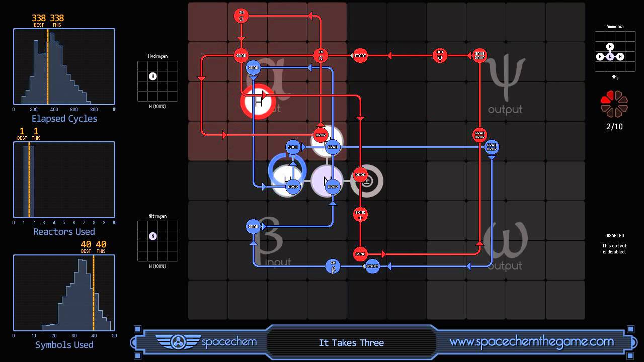This screenshot has width=644, height=362.
Task: Select the red BOND + instruction
Action: coord(360,214)
